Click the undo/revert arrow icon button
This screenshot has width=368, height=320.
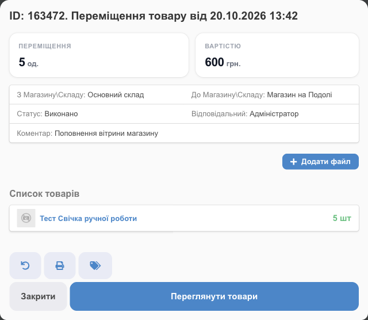point(25,265)
